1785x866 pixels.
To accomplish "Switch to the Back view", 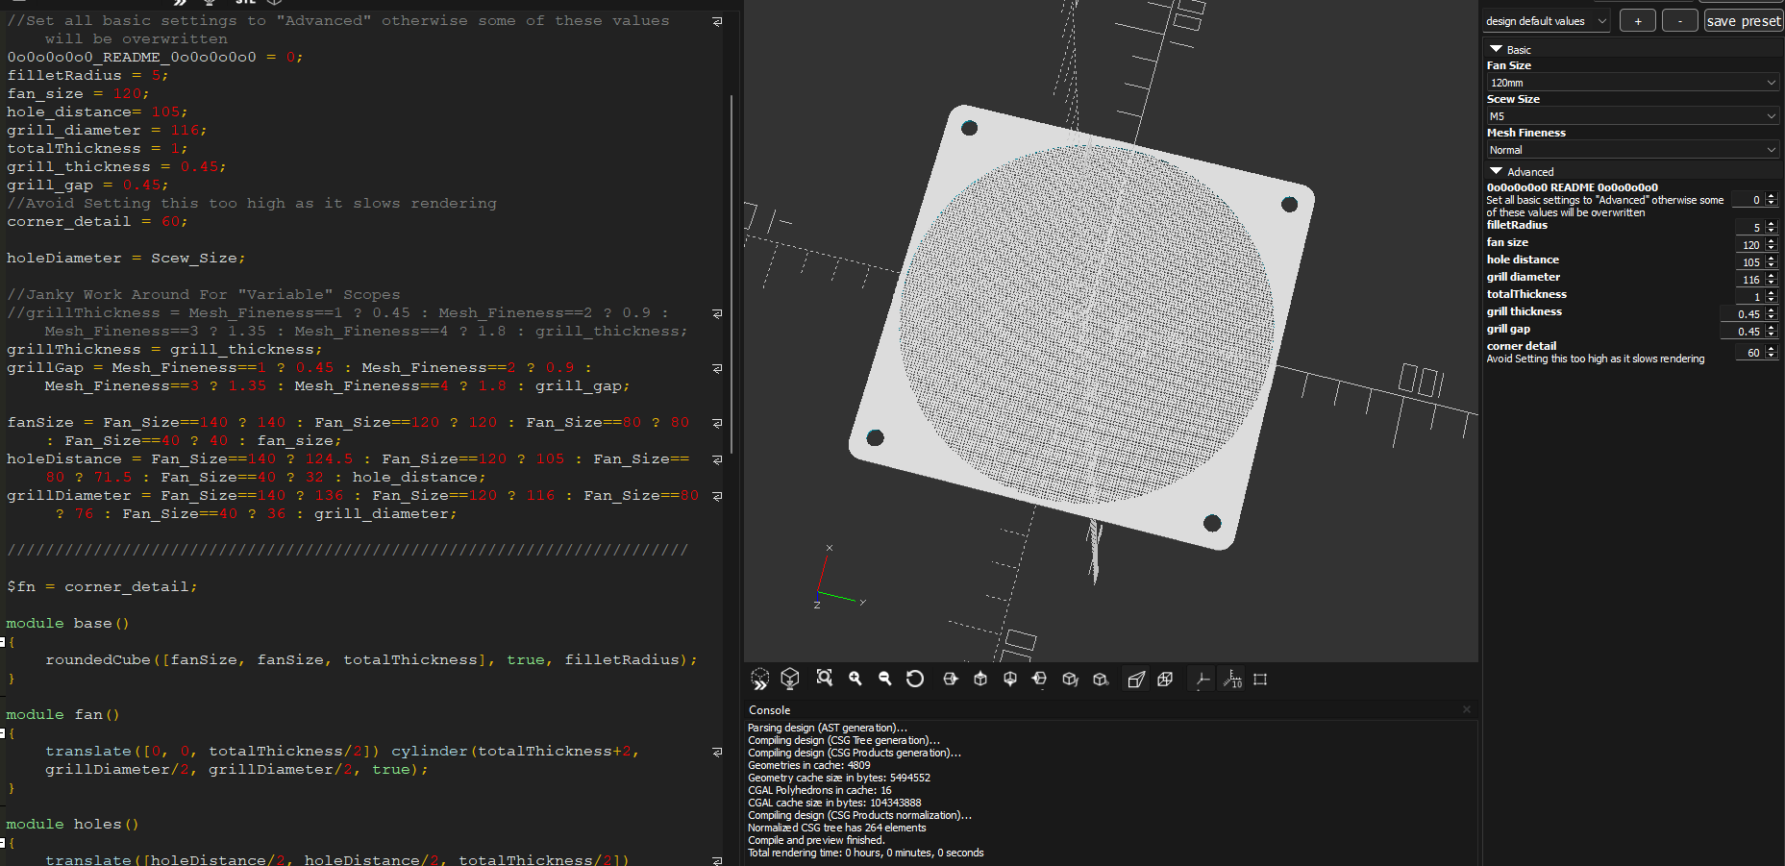I will coord(1101,679).
